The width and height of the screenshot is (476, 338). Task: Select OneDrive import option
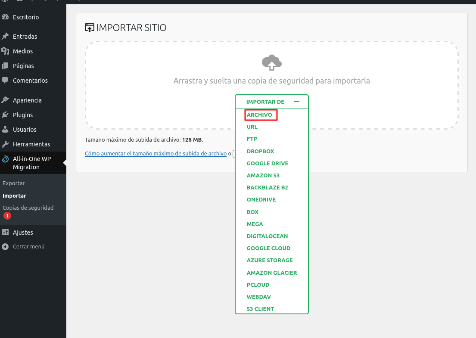point(261,200)
